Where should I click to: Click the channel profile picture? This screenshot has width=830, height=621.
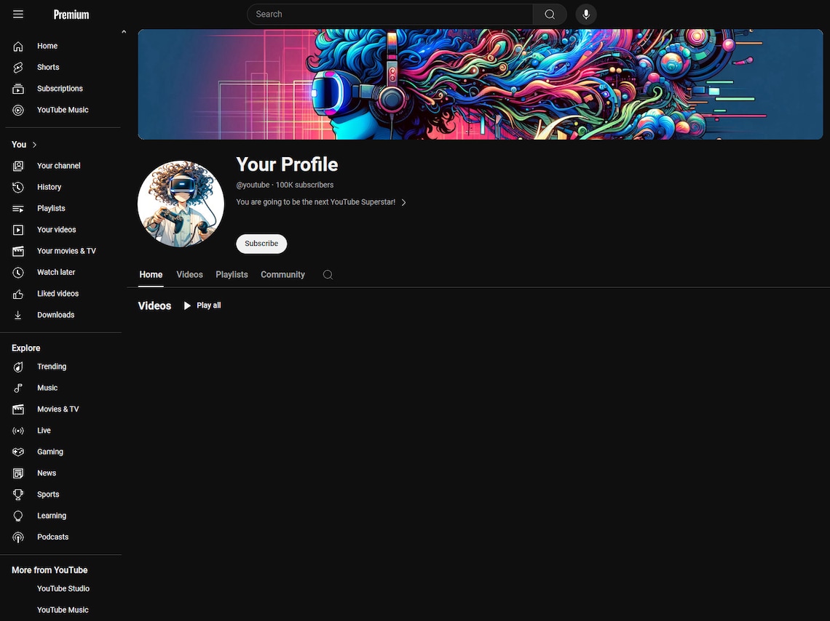(x=180, y=203)
